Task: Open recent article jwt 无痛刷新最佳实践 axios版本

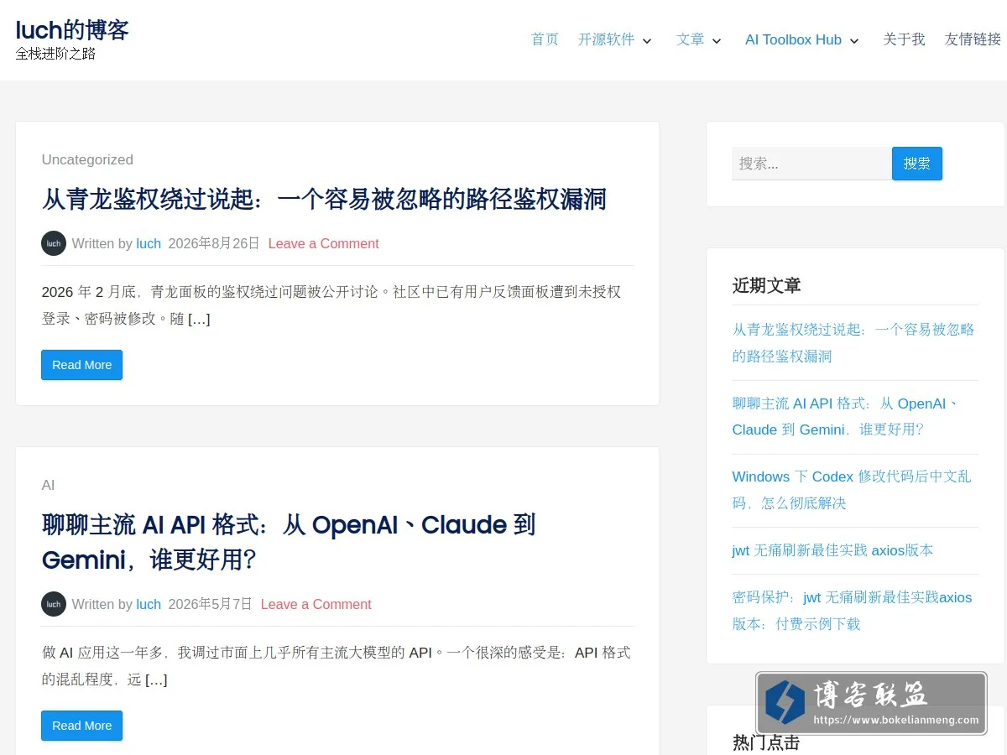Action: pos(832,550)
